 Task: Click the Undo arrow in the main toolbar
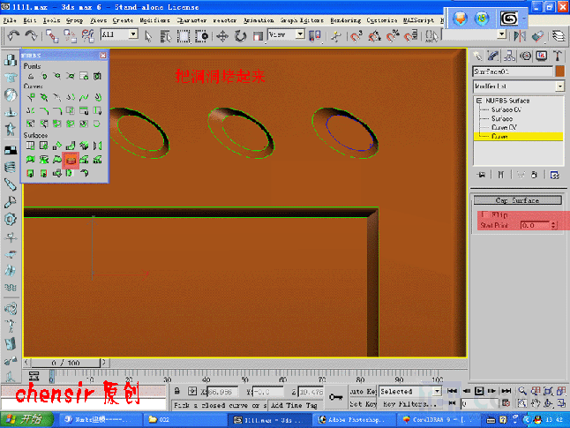(13, 35)
